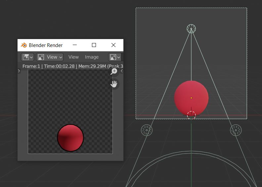The width and height of the screenshot is (262, 187).
Task: Open the View mode dropdown selector
Action: pyautogui.click(x=50, y=57)
